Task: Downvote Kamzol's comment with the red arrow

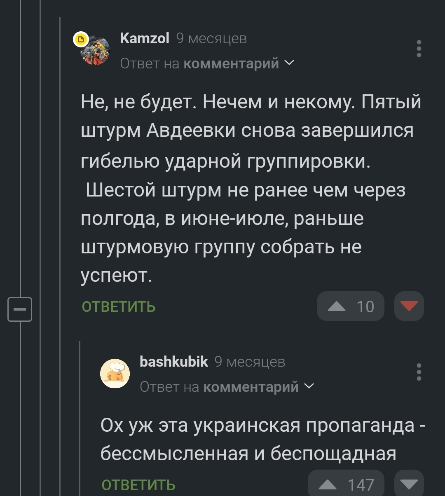Action: [409, 306]
